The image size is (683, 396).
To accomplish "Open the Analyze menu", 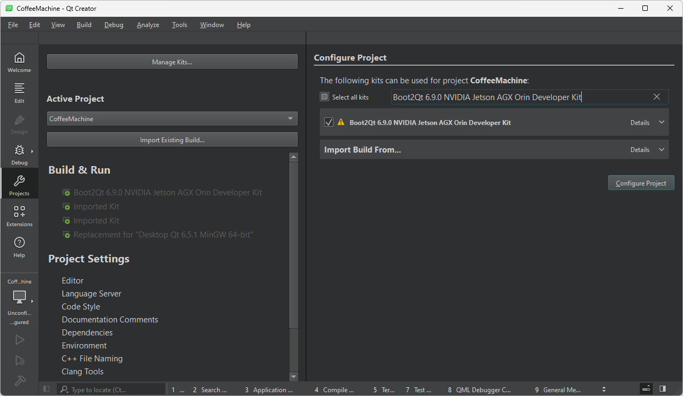I will point(148,25).
